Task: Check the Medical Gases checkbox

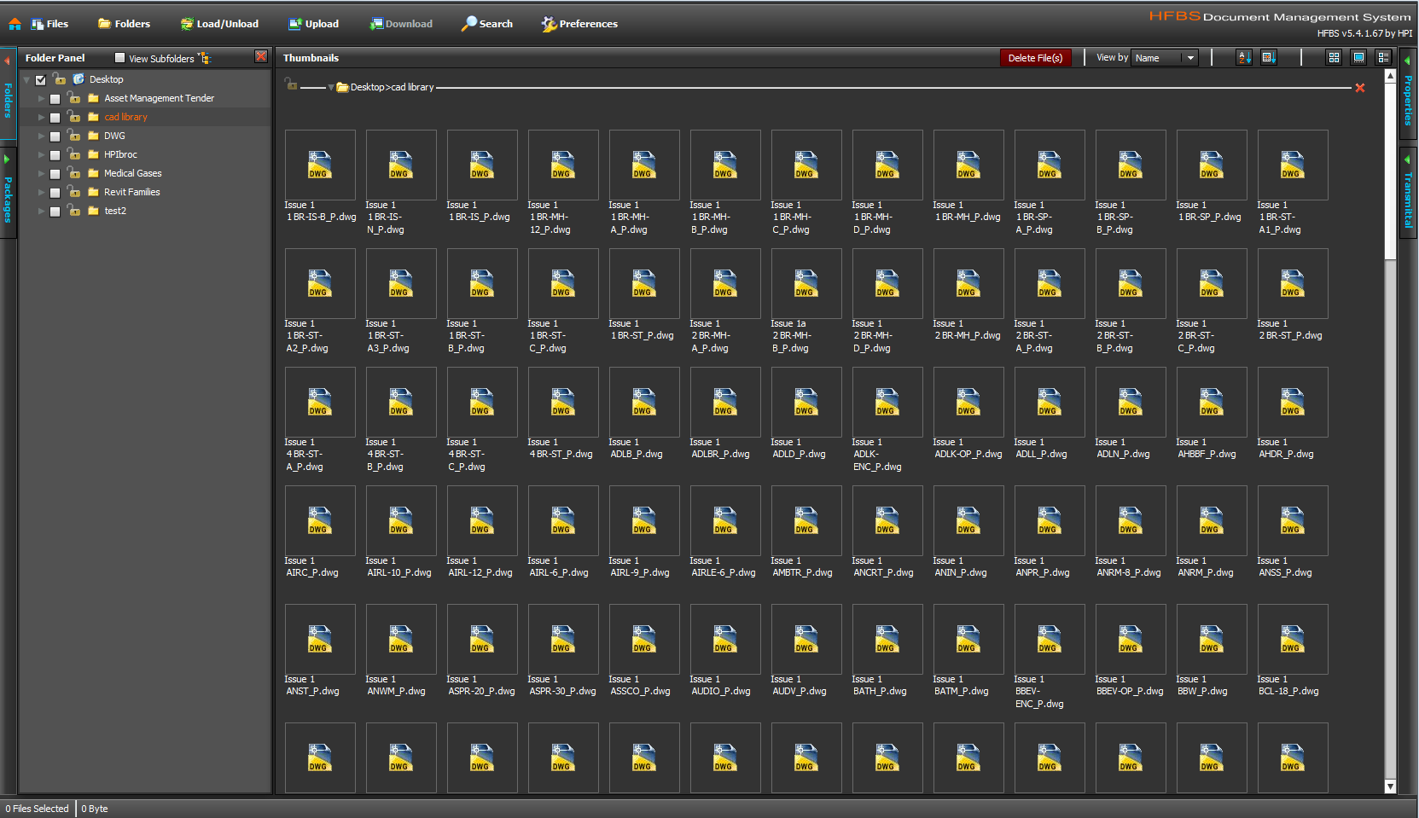Action: coord(55,173)
